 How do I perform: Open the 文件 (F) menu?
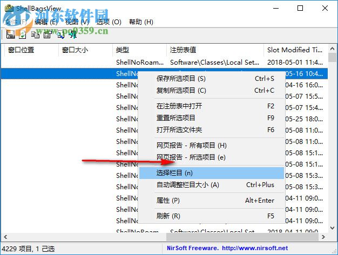16,22
